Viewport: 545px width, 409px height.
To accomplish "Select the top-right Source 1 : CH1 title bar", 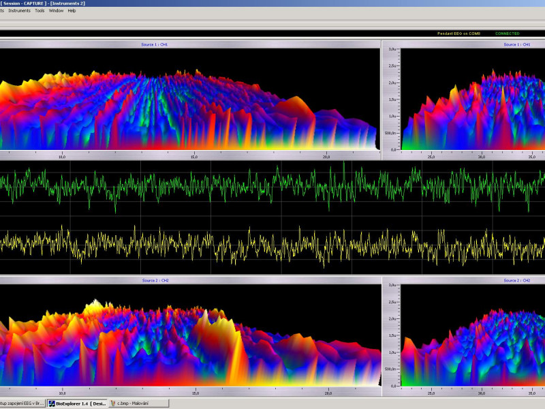I will click(x=516, y=44).
